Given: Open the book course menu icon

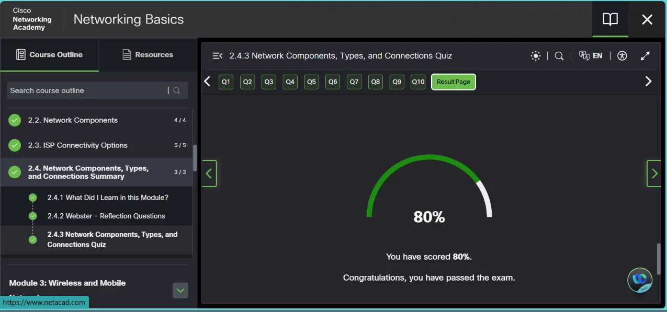Looking at the screenshot, I should [x=610, y=20].
